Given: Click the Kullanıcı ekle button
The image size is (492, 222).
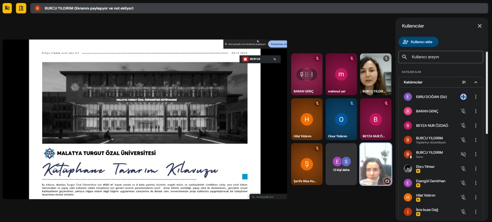Looking at the screenshot, I should point(418,42).
